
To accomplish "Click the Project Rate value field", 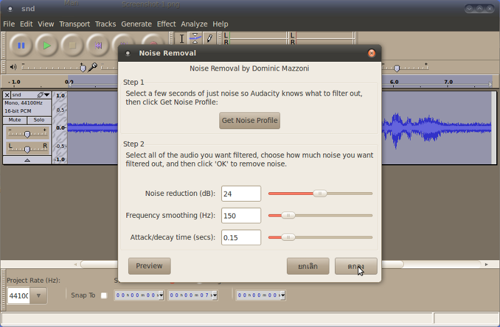I will 19,296.
